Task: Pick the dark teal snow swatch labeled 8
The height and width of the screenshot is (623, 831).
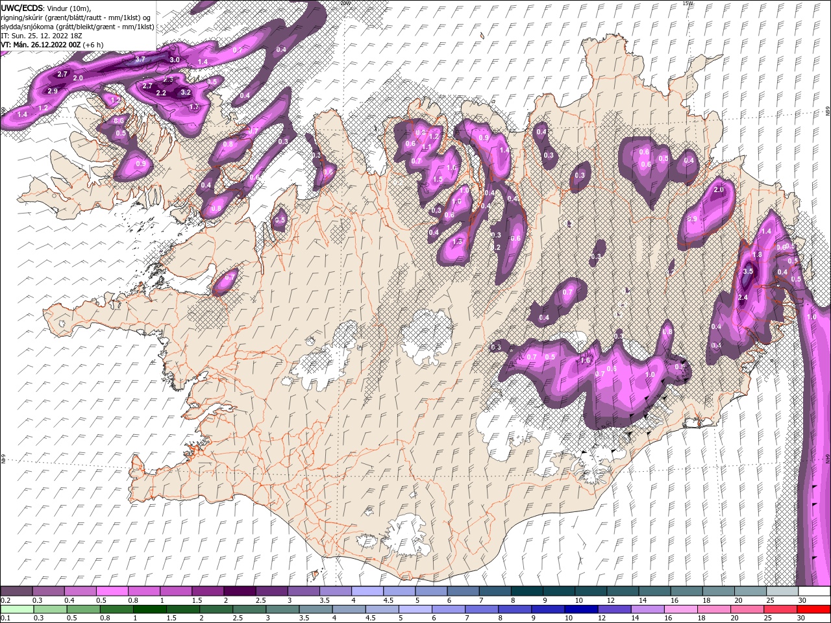Action: (x=527, y=591)
